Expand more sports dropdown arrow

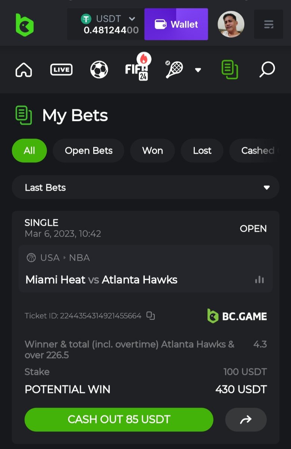[x=198, y=70]
